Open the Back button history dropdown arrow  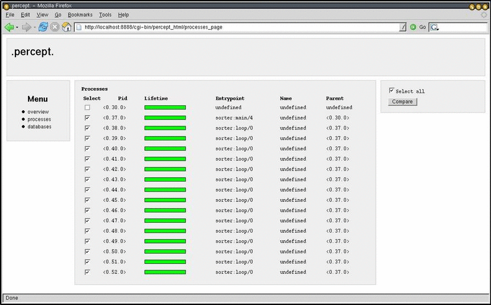tap(17, 27)
